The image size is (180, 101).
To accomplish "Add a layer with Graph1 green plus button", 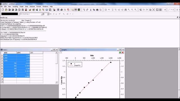I will (120, 52).
